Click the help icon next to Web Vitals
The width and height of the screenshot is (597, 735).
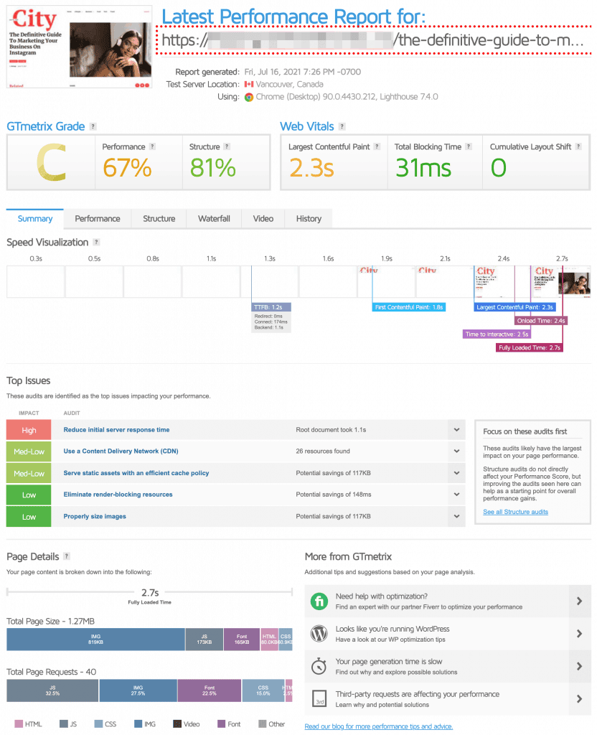click(x=342, y=127)
